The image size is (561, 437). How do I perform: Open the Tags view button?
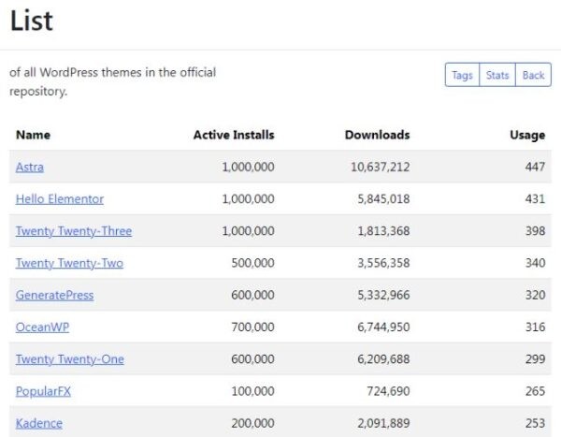(x=462, y=76)
